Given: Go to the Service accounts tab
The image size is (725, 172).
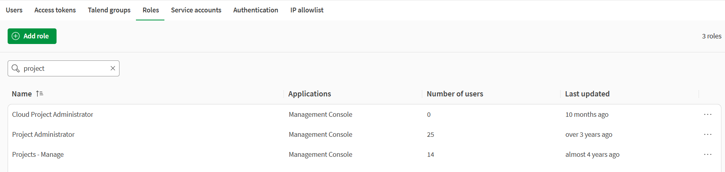Looking at the screenshot, I should pyautogui.click(x=196, y=10).
